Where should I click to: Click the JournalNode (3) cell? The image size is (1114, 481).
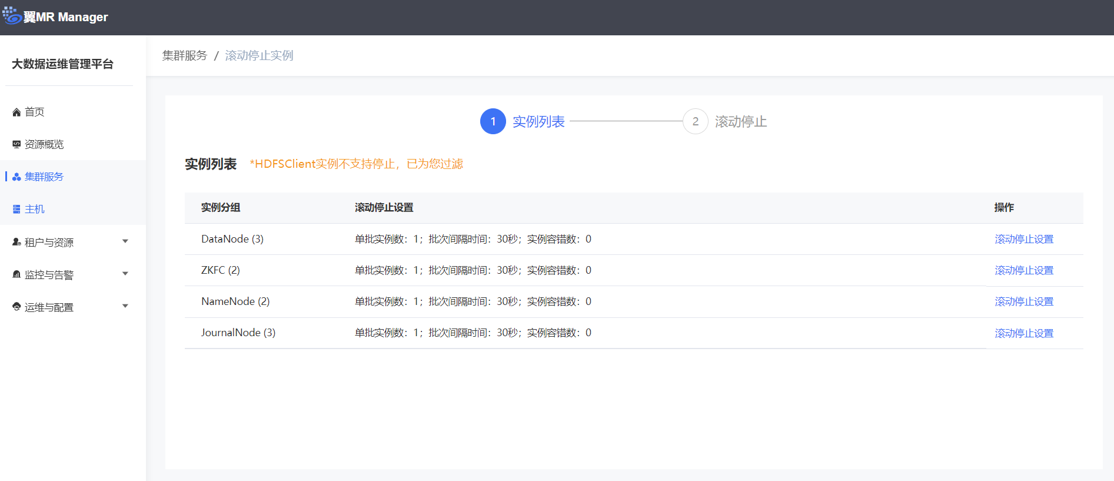pyautogui.click(x=238, y=333)
